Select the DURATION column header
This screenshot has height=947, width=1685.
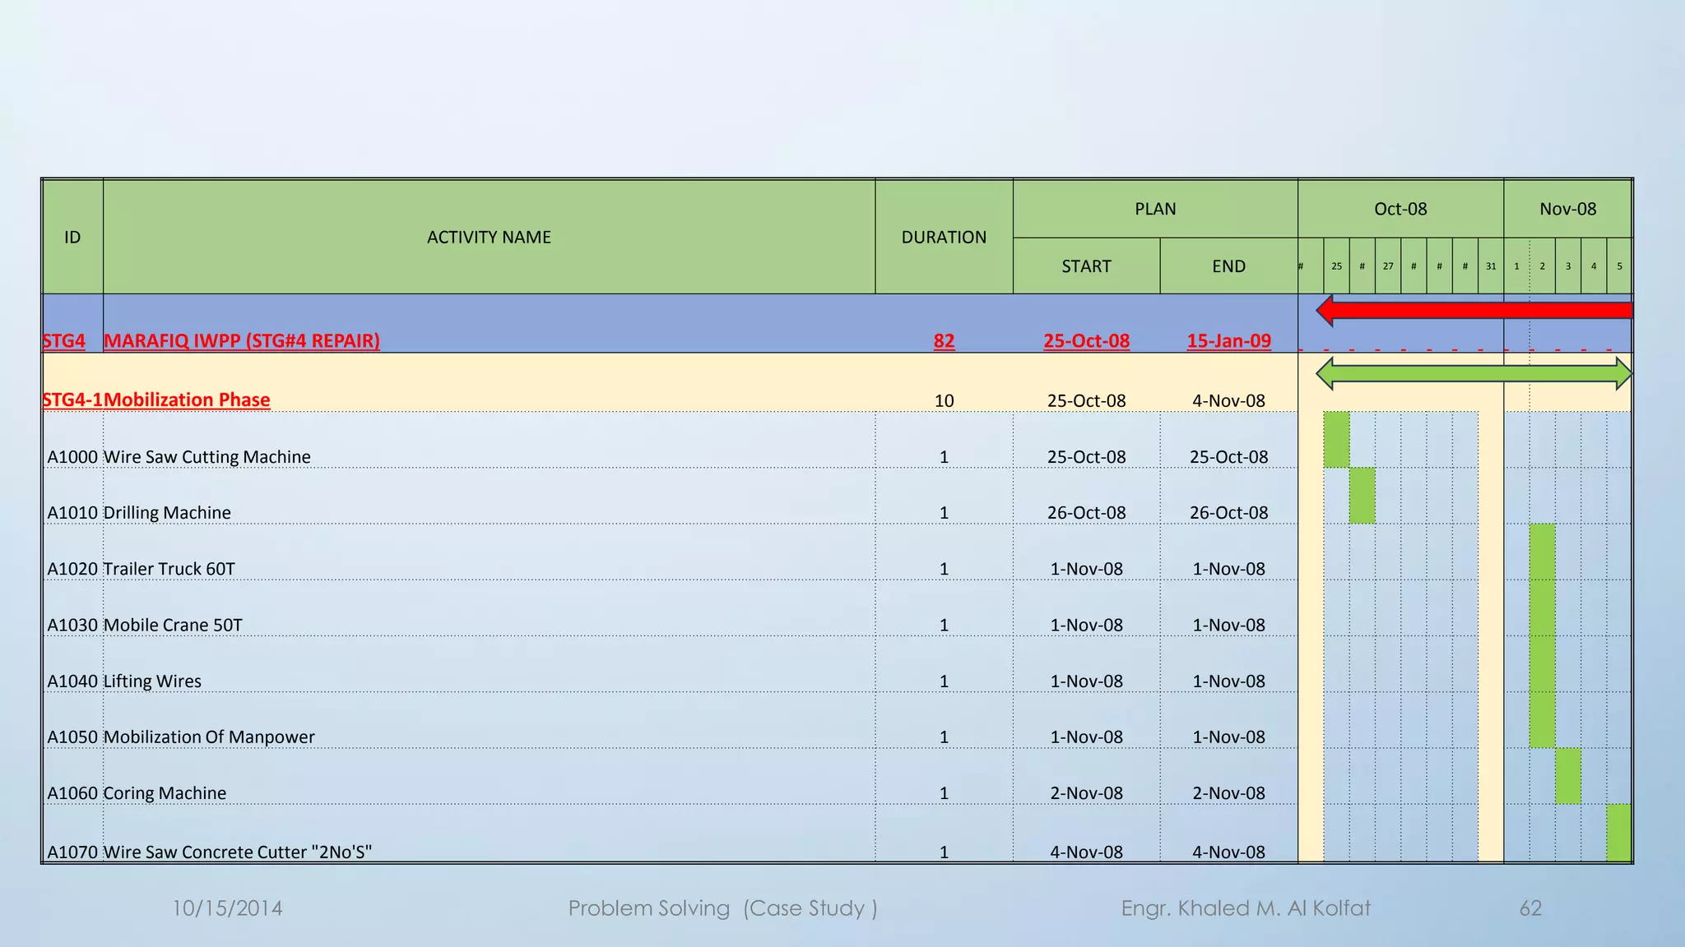(944, 237)
